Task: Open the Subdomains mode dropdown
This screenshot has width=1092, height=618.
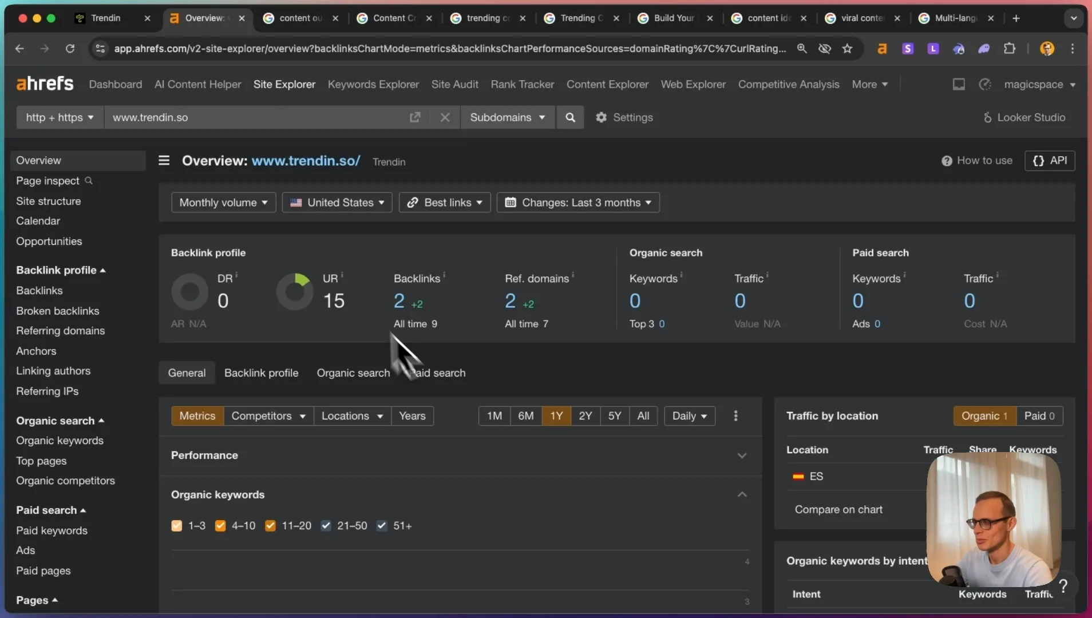Action: [x=508, y=117]
